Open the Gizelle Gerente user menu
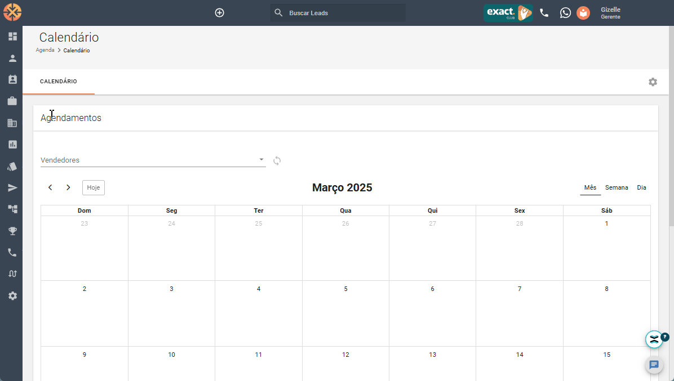 pyautogui.click(x=610, y=13)
